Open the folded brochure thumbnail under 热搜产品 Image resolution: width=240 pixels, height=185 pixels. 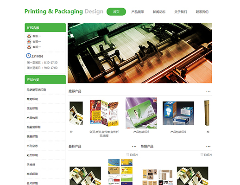pos(192,176)
